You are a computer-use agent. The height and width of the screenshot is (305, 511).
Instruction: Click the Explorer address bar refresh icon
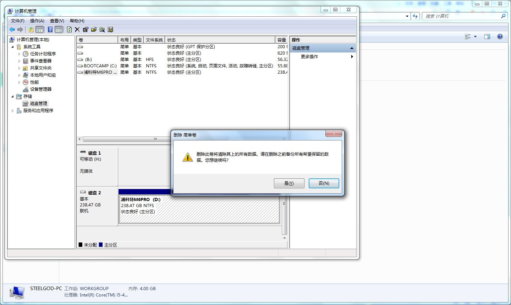(415, 16)
